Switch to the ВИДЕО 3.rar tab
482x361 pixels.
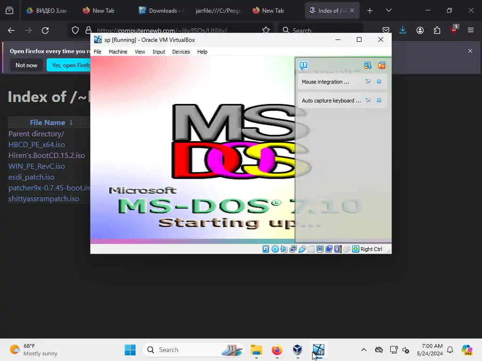pos(48,10)
